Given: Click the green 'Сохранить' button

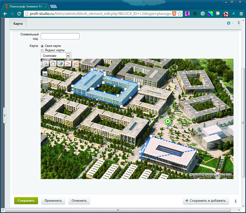Looking at the screenshot, I should point(26,201).
